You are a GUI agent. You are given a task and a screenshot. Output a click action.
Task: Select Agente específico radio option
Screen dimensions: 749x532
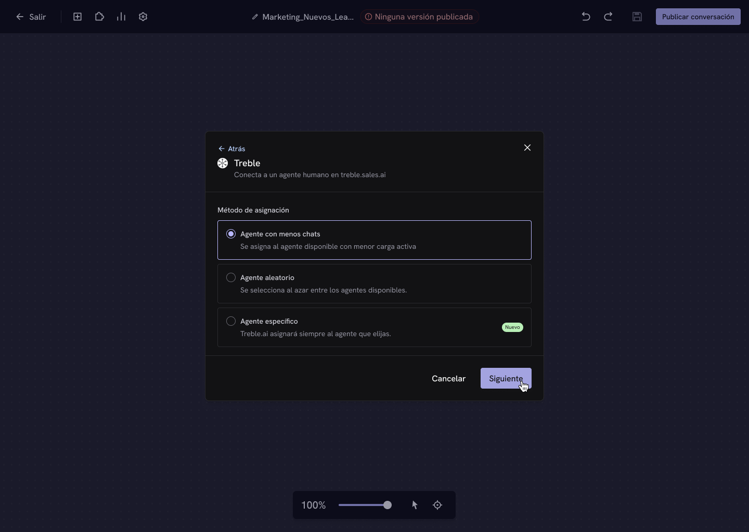pos(231,321)
